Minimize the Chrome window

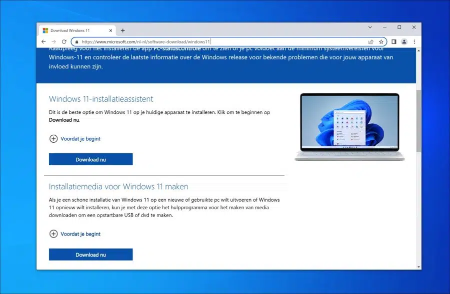point(384,27)
